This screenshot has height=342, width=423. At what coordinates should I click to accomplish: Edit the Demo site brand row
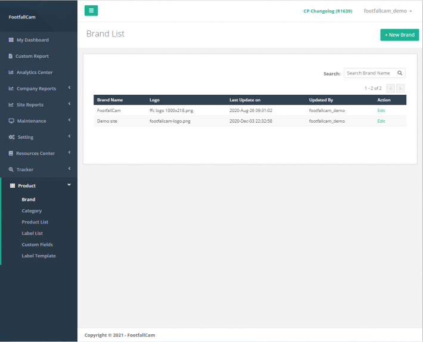point(381,121)
